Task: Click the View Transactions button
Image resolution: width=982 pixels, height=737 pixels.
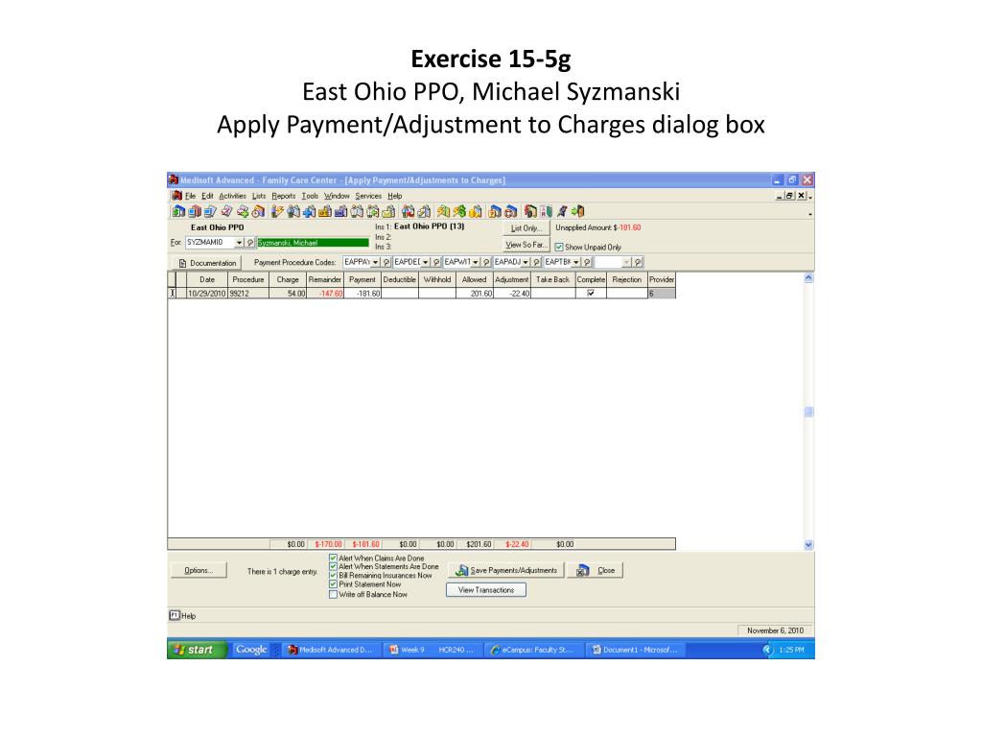Action: coord(486,590)
